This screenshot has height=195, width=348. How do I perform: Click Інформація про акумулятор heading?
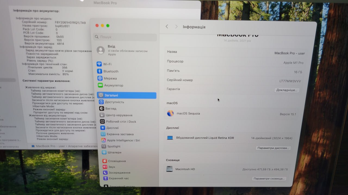pos(36,11)
